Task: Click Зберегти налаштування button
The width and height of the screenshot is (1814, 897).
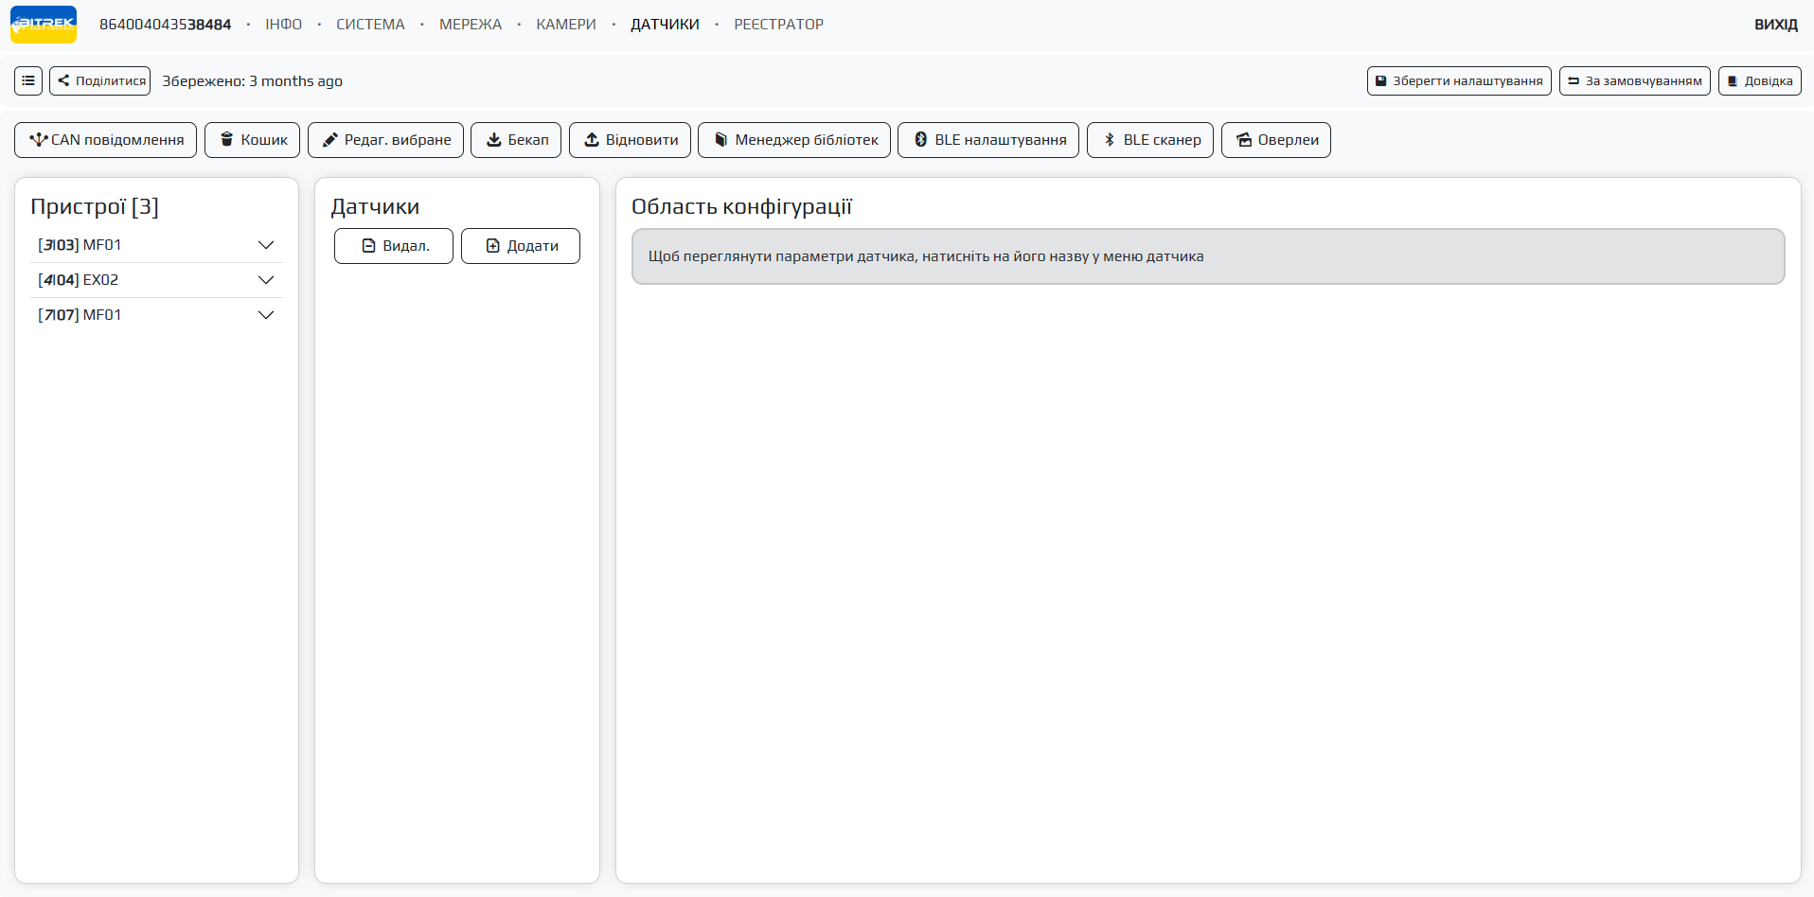Action: point(1459,81)
